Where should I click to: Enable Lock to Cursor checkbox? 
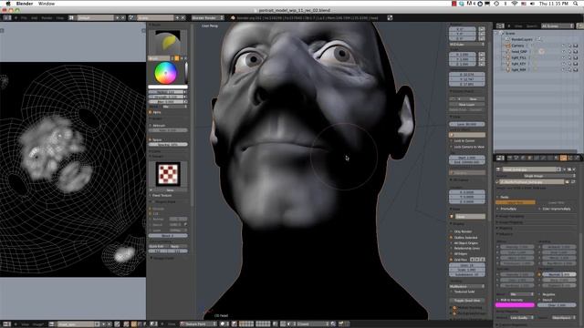coord(452,141)
